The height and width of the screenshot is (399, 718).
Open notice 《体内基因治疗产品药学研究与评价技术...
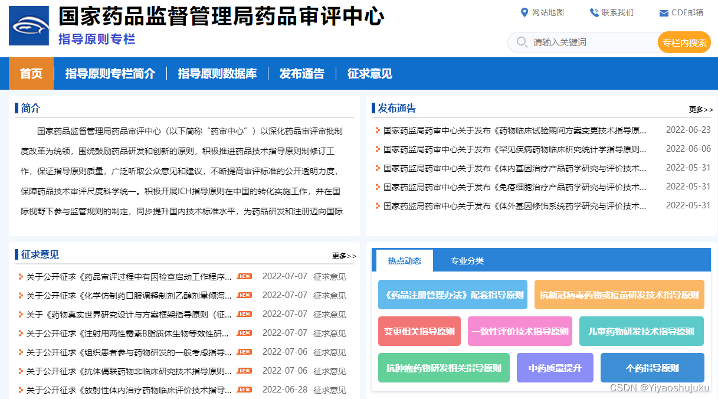pyautogui.click(x=514, y=168)
